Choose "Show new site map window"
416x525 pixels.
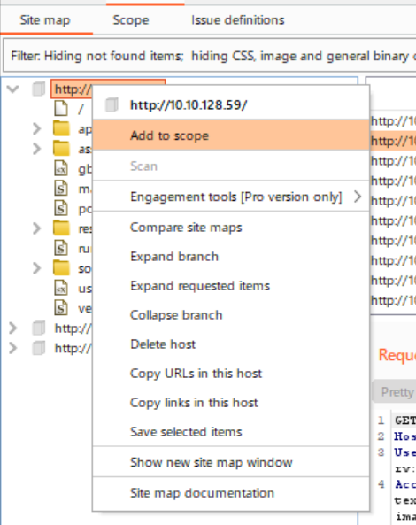(x=231, y=462)
